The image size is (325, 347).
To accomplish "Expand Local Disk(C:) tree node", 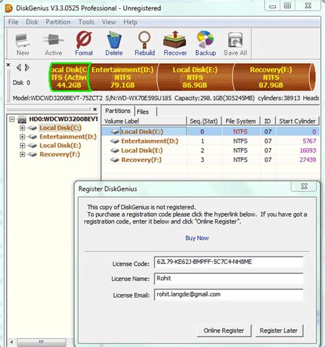I will click(x=22, y=128).
